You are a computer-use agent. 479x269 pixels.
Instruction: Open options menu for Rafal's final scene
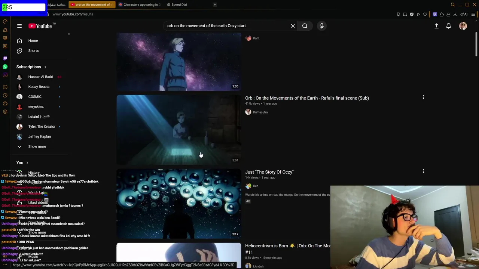click(423, 98)
